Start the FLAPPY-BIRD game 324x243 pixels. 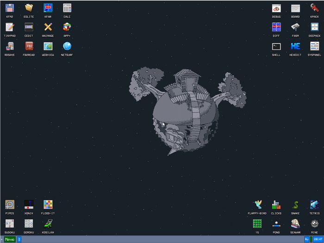(257, 205)
